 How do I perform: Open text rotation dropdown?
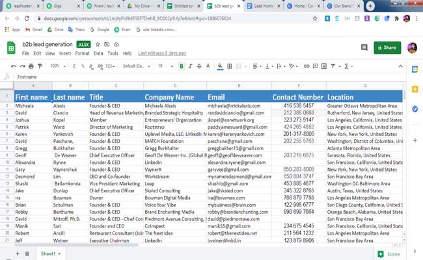tap(293, 66)
